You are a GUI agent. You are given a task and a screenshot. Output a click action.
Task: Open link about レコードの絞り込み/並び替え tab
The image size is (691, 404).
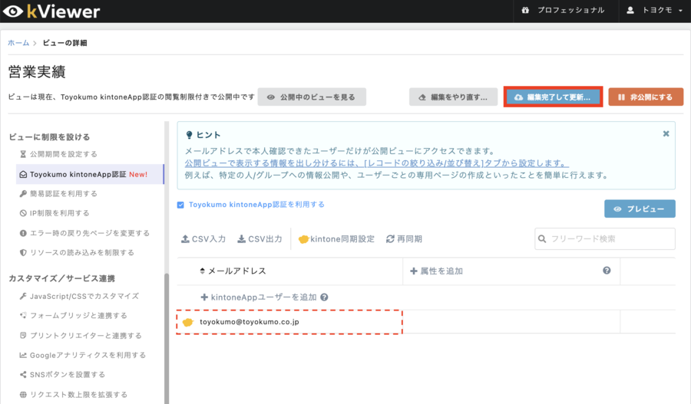[376, 163]
